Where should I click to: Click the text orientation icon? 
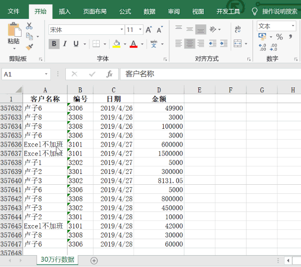pyautogui.click(x=213, y=29)
